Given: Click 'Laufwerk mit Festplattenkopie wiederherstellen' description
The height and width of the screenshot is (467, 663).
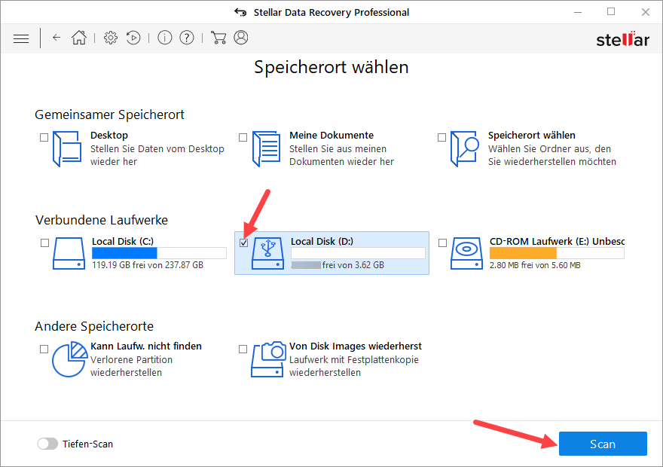Looking at the screenshot, I should (x=354, y=366).
